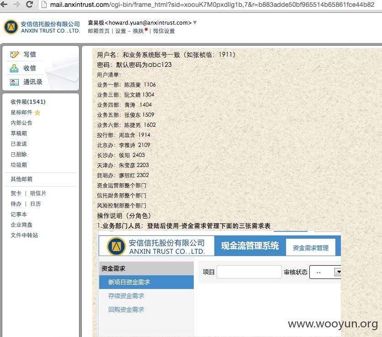This screenshot has width=382, height=337.
Task: Click text 风险控制部整个部门
Action: click(122, 206)
